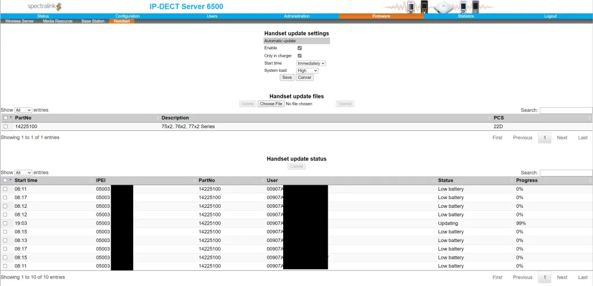This screenshot has width=593, height=286.
Task: Check select-all box in update status header
Action: point(5,181)
